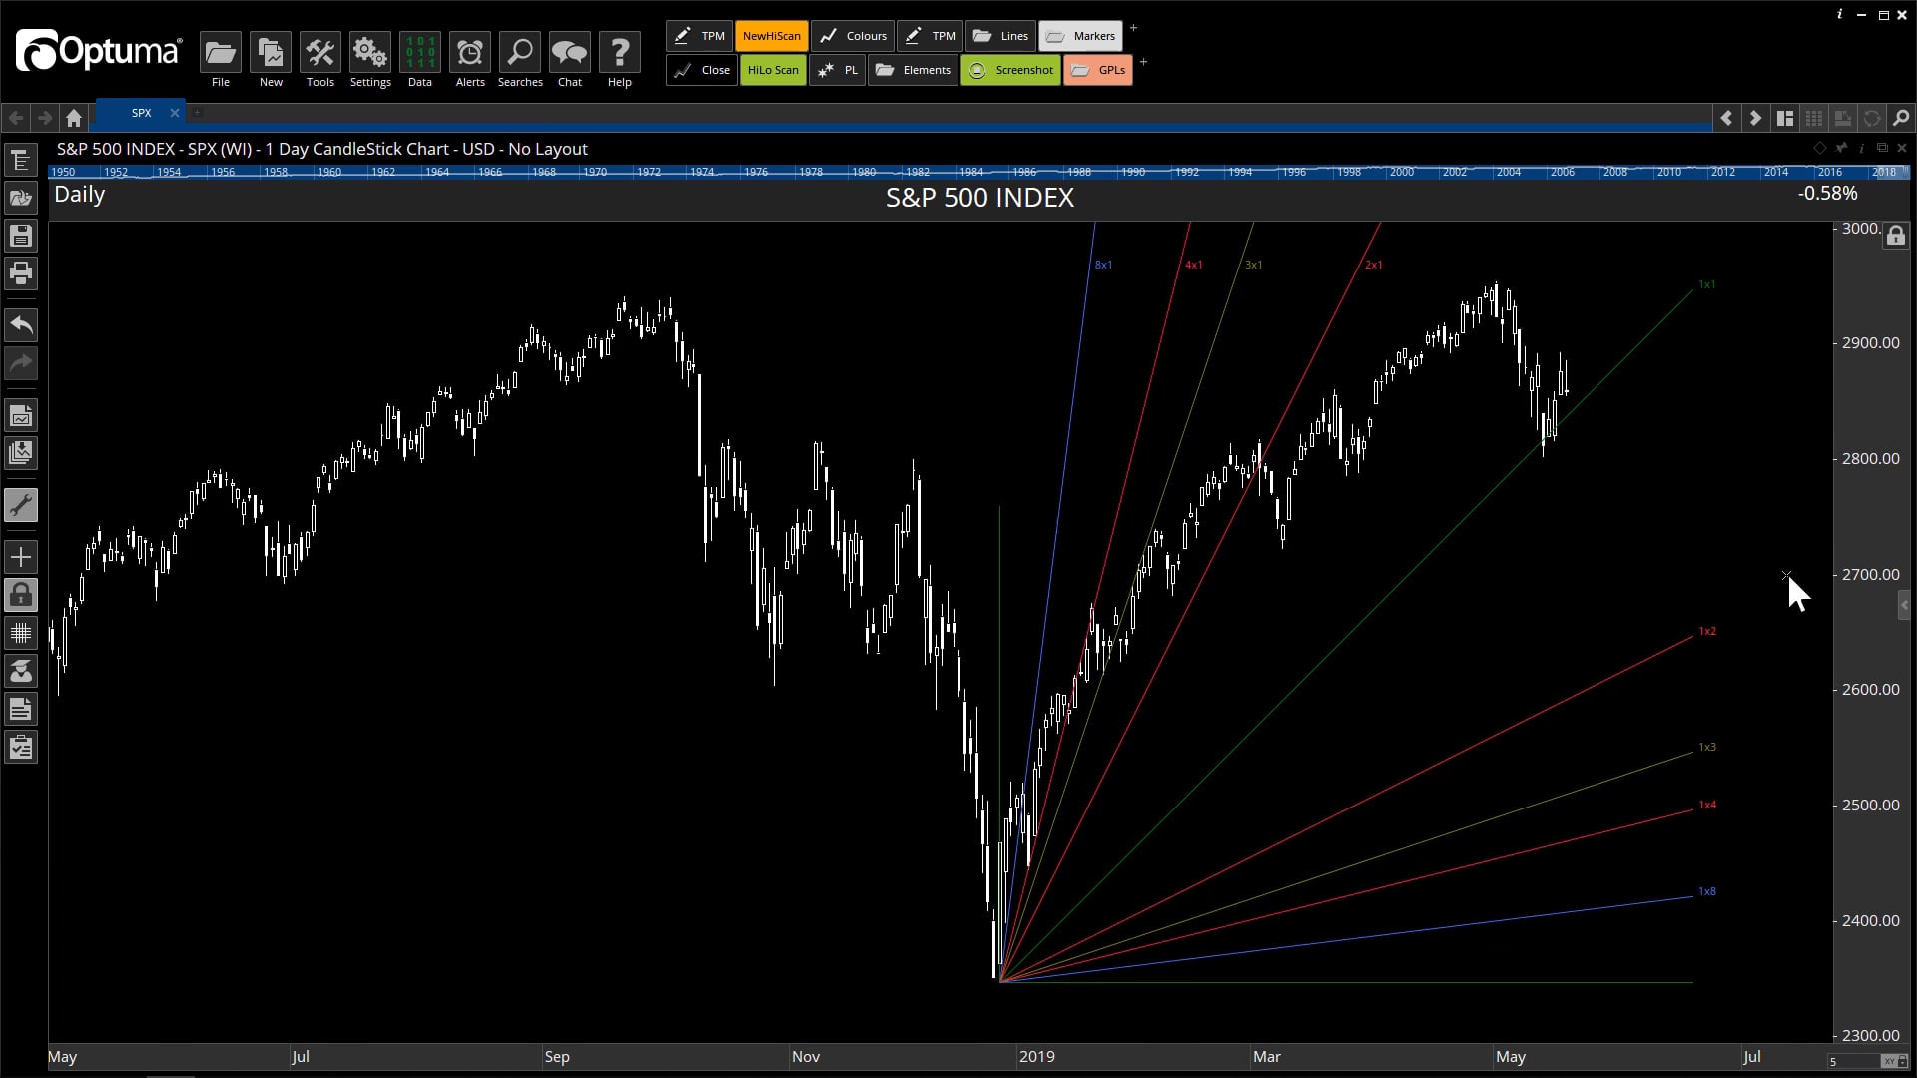Expand the right side panel handle
The image size is (1917, 1078).
(x=1903, y=605)
